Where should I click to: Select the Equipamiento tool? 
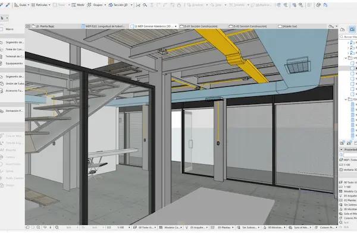tap(12, 64)
